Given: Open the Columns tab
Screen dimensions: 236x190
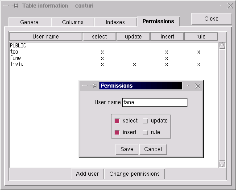Looking at the screenshot, I should (x=73, y=22).
